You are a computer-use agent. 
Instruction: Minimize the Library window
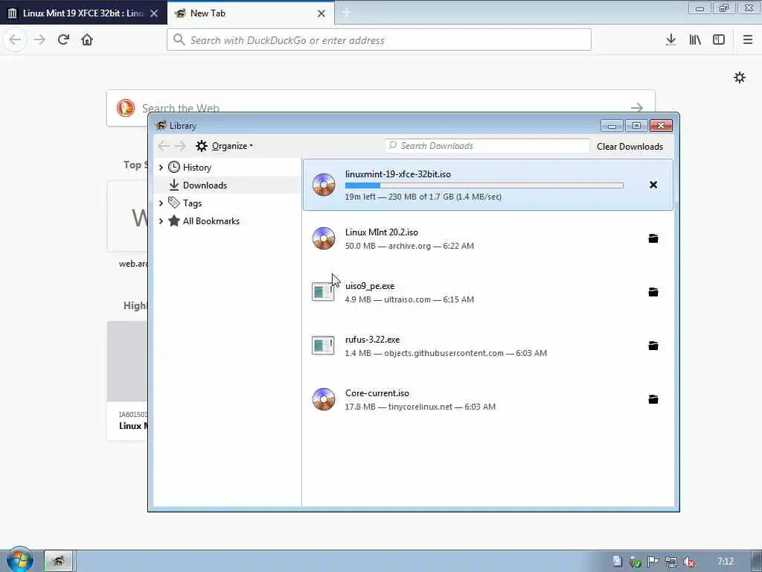pos(612,126)
